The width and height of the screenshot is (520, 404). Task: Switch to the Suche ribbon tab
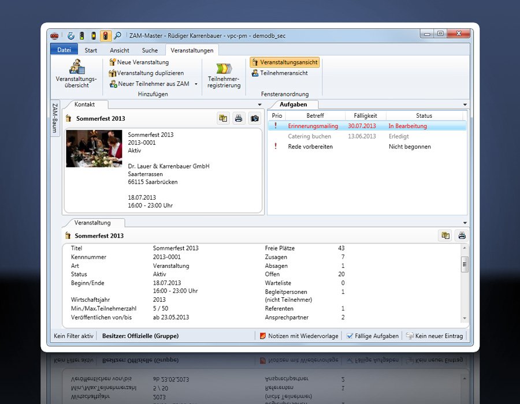point(150,50)
